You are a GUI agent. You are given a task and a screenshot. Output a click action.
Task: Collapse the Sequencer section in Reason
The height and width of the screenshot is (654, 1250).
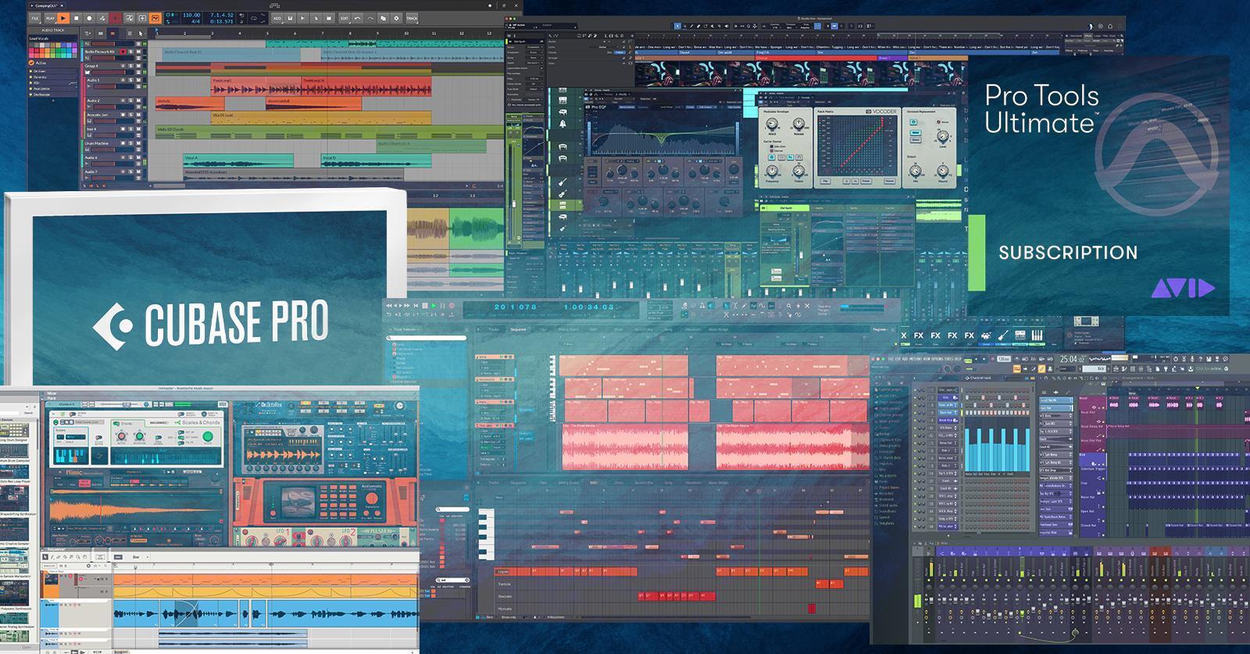pos(43,549)
